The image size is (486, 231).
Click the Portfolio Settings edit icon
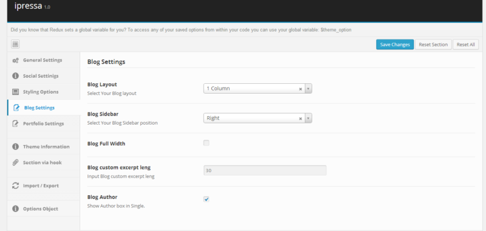point(16,124)
